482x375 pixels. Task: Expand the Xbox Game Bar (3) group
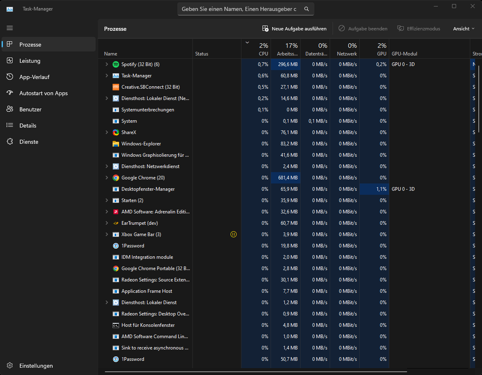(107, 234)
